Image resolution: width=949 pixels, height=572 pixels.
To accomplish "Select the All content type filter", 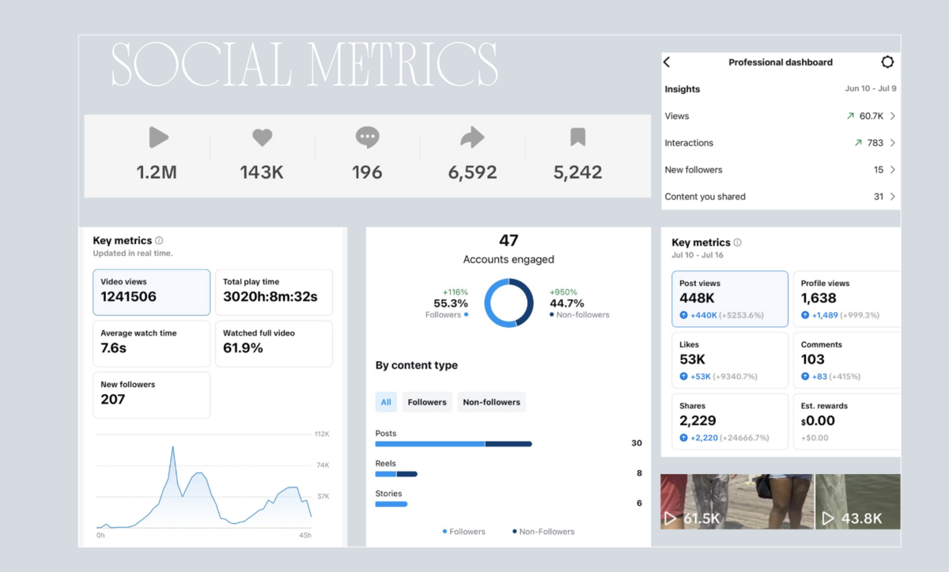I will pos(386,402).
